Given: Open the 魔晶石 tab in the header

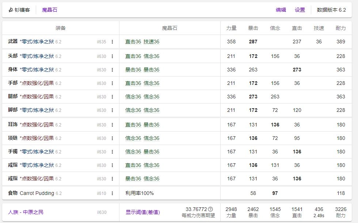Looking at the screenshot, I should click(x=49, y=10).
